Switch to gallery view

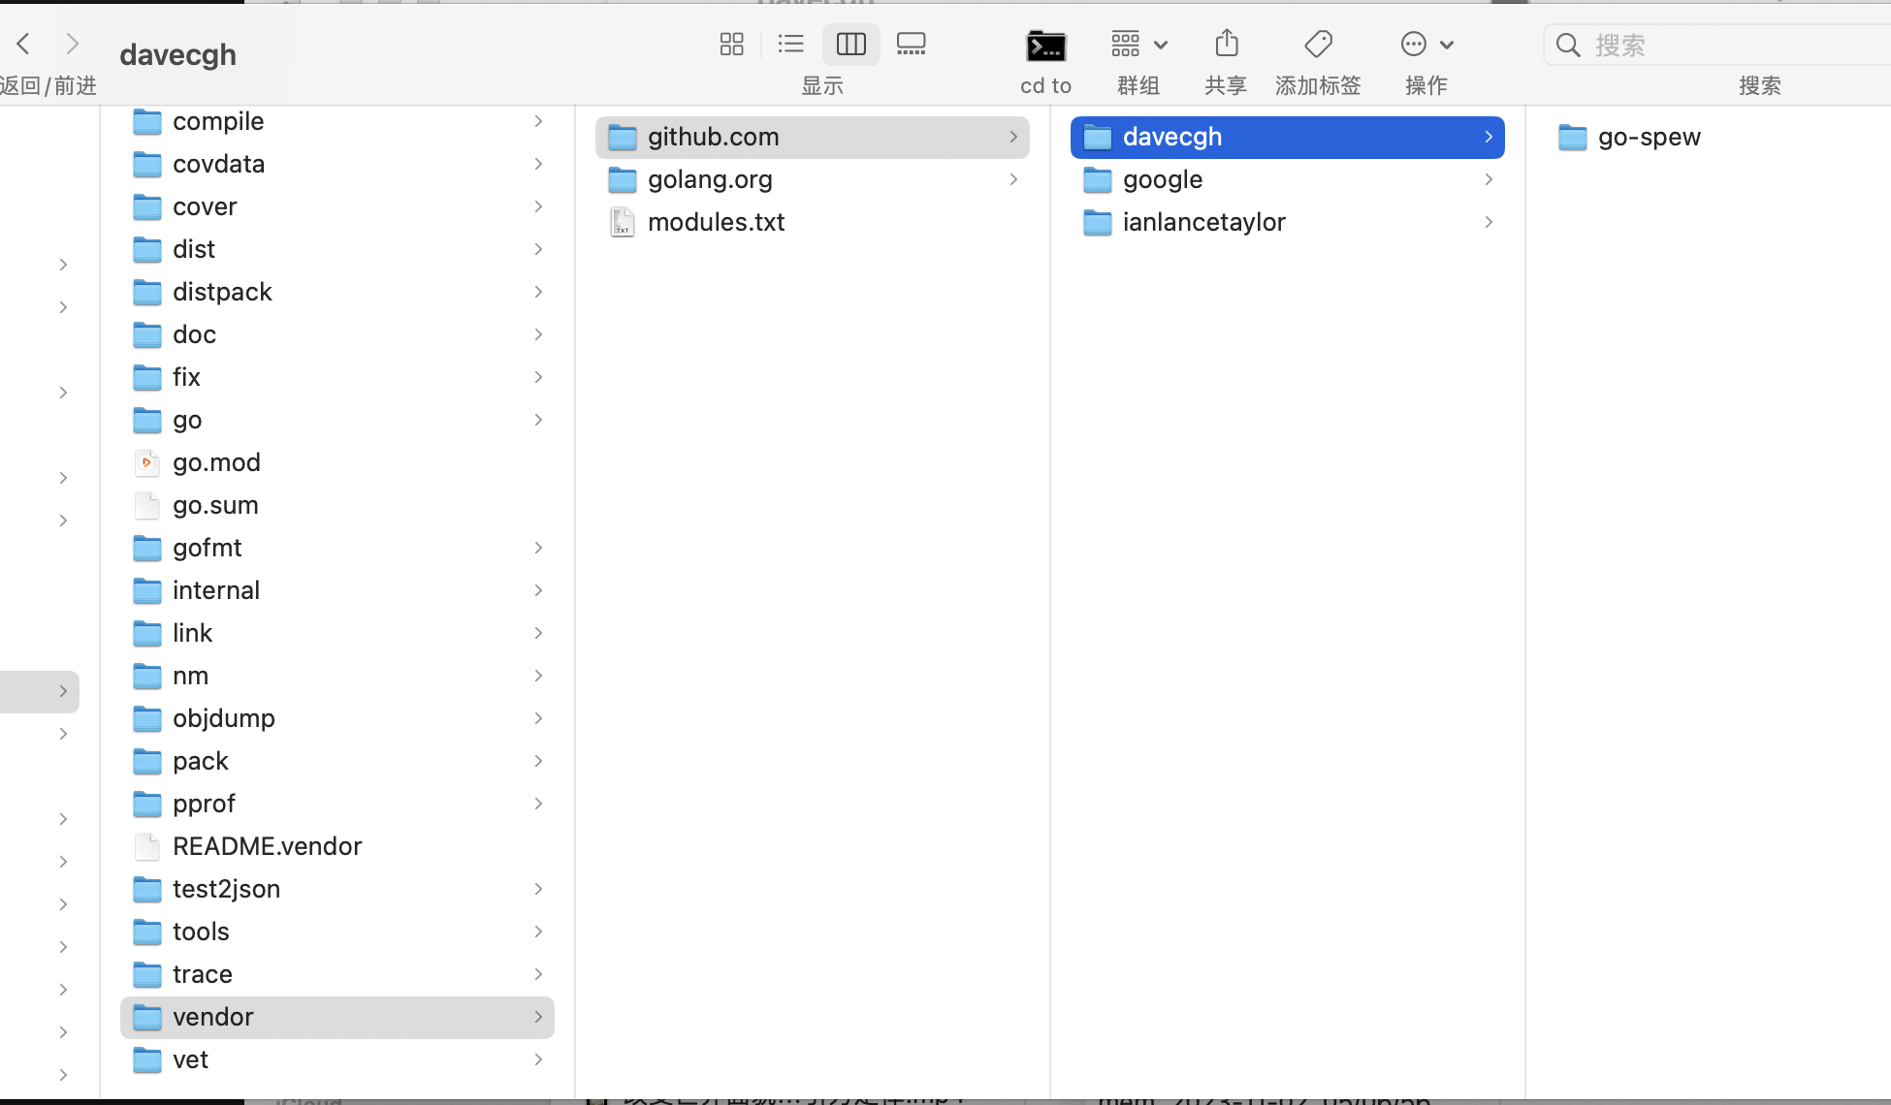pyautogui.click(x=911, y=44)
